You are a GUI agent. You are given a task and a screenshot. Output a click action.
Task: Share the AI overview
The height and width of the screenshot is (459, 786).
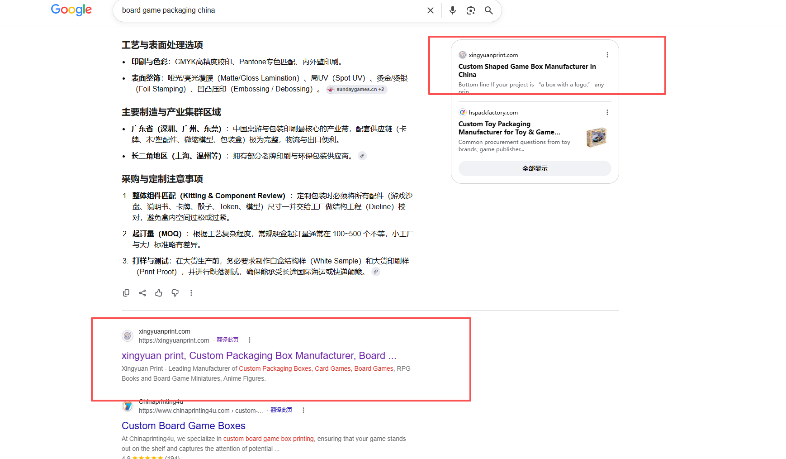pyautogui.click(x=142, y=293)
